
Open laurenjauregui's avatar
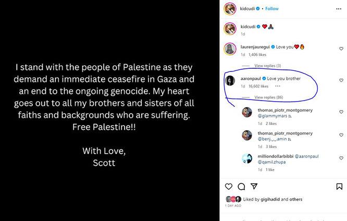tap(229, 49)
